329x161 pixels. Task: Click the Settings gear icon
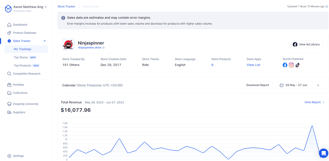[x=9, y=156]
